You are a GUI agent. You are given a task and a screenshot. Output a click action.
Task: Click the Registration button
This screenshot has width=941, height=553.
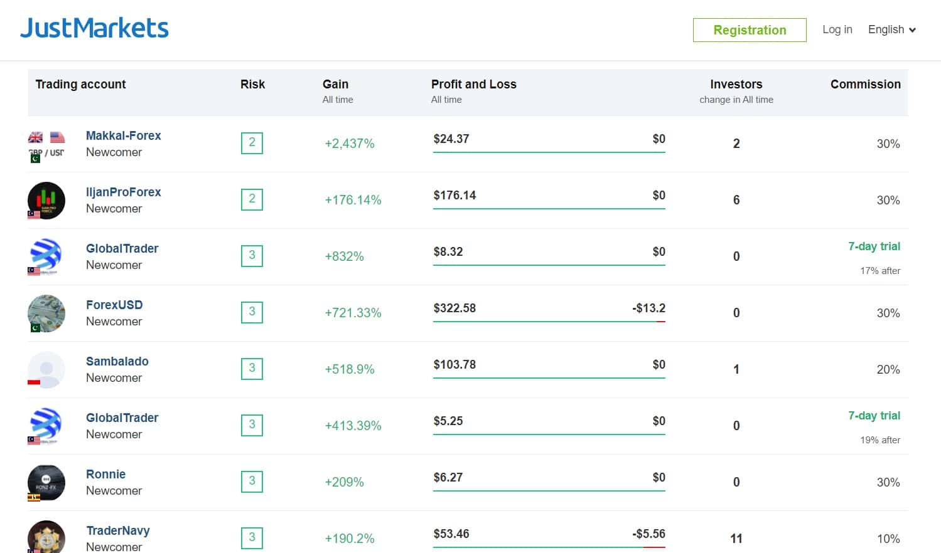click(x=750, y=30)
